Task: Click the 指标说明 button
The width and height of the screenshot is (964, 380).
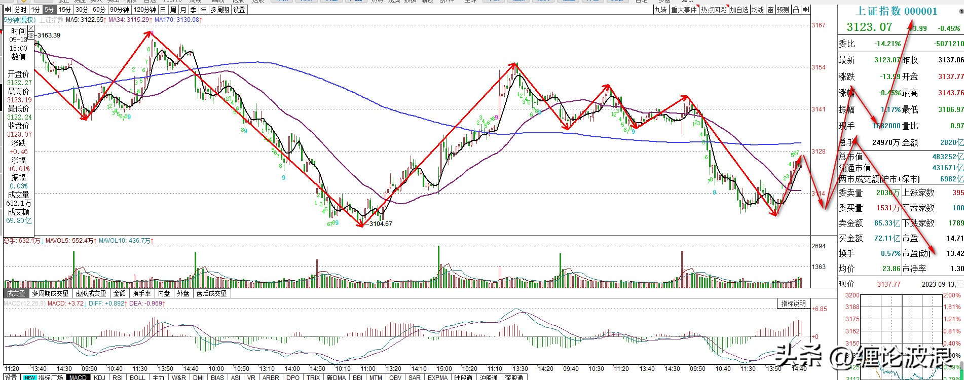Action: coord(793,303)
